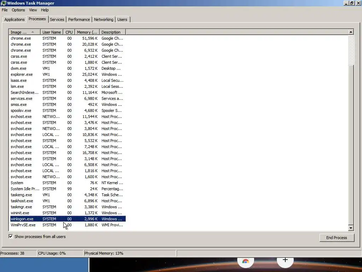Select the dwm.exe process
The image size is (362, 272).
68,68
